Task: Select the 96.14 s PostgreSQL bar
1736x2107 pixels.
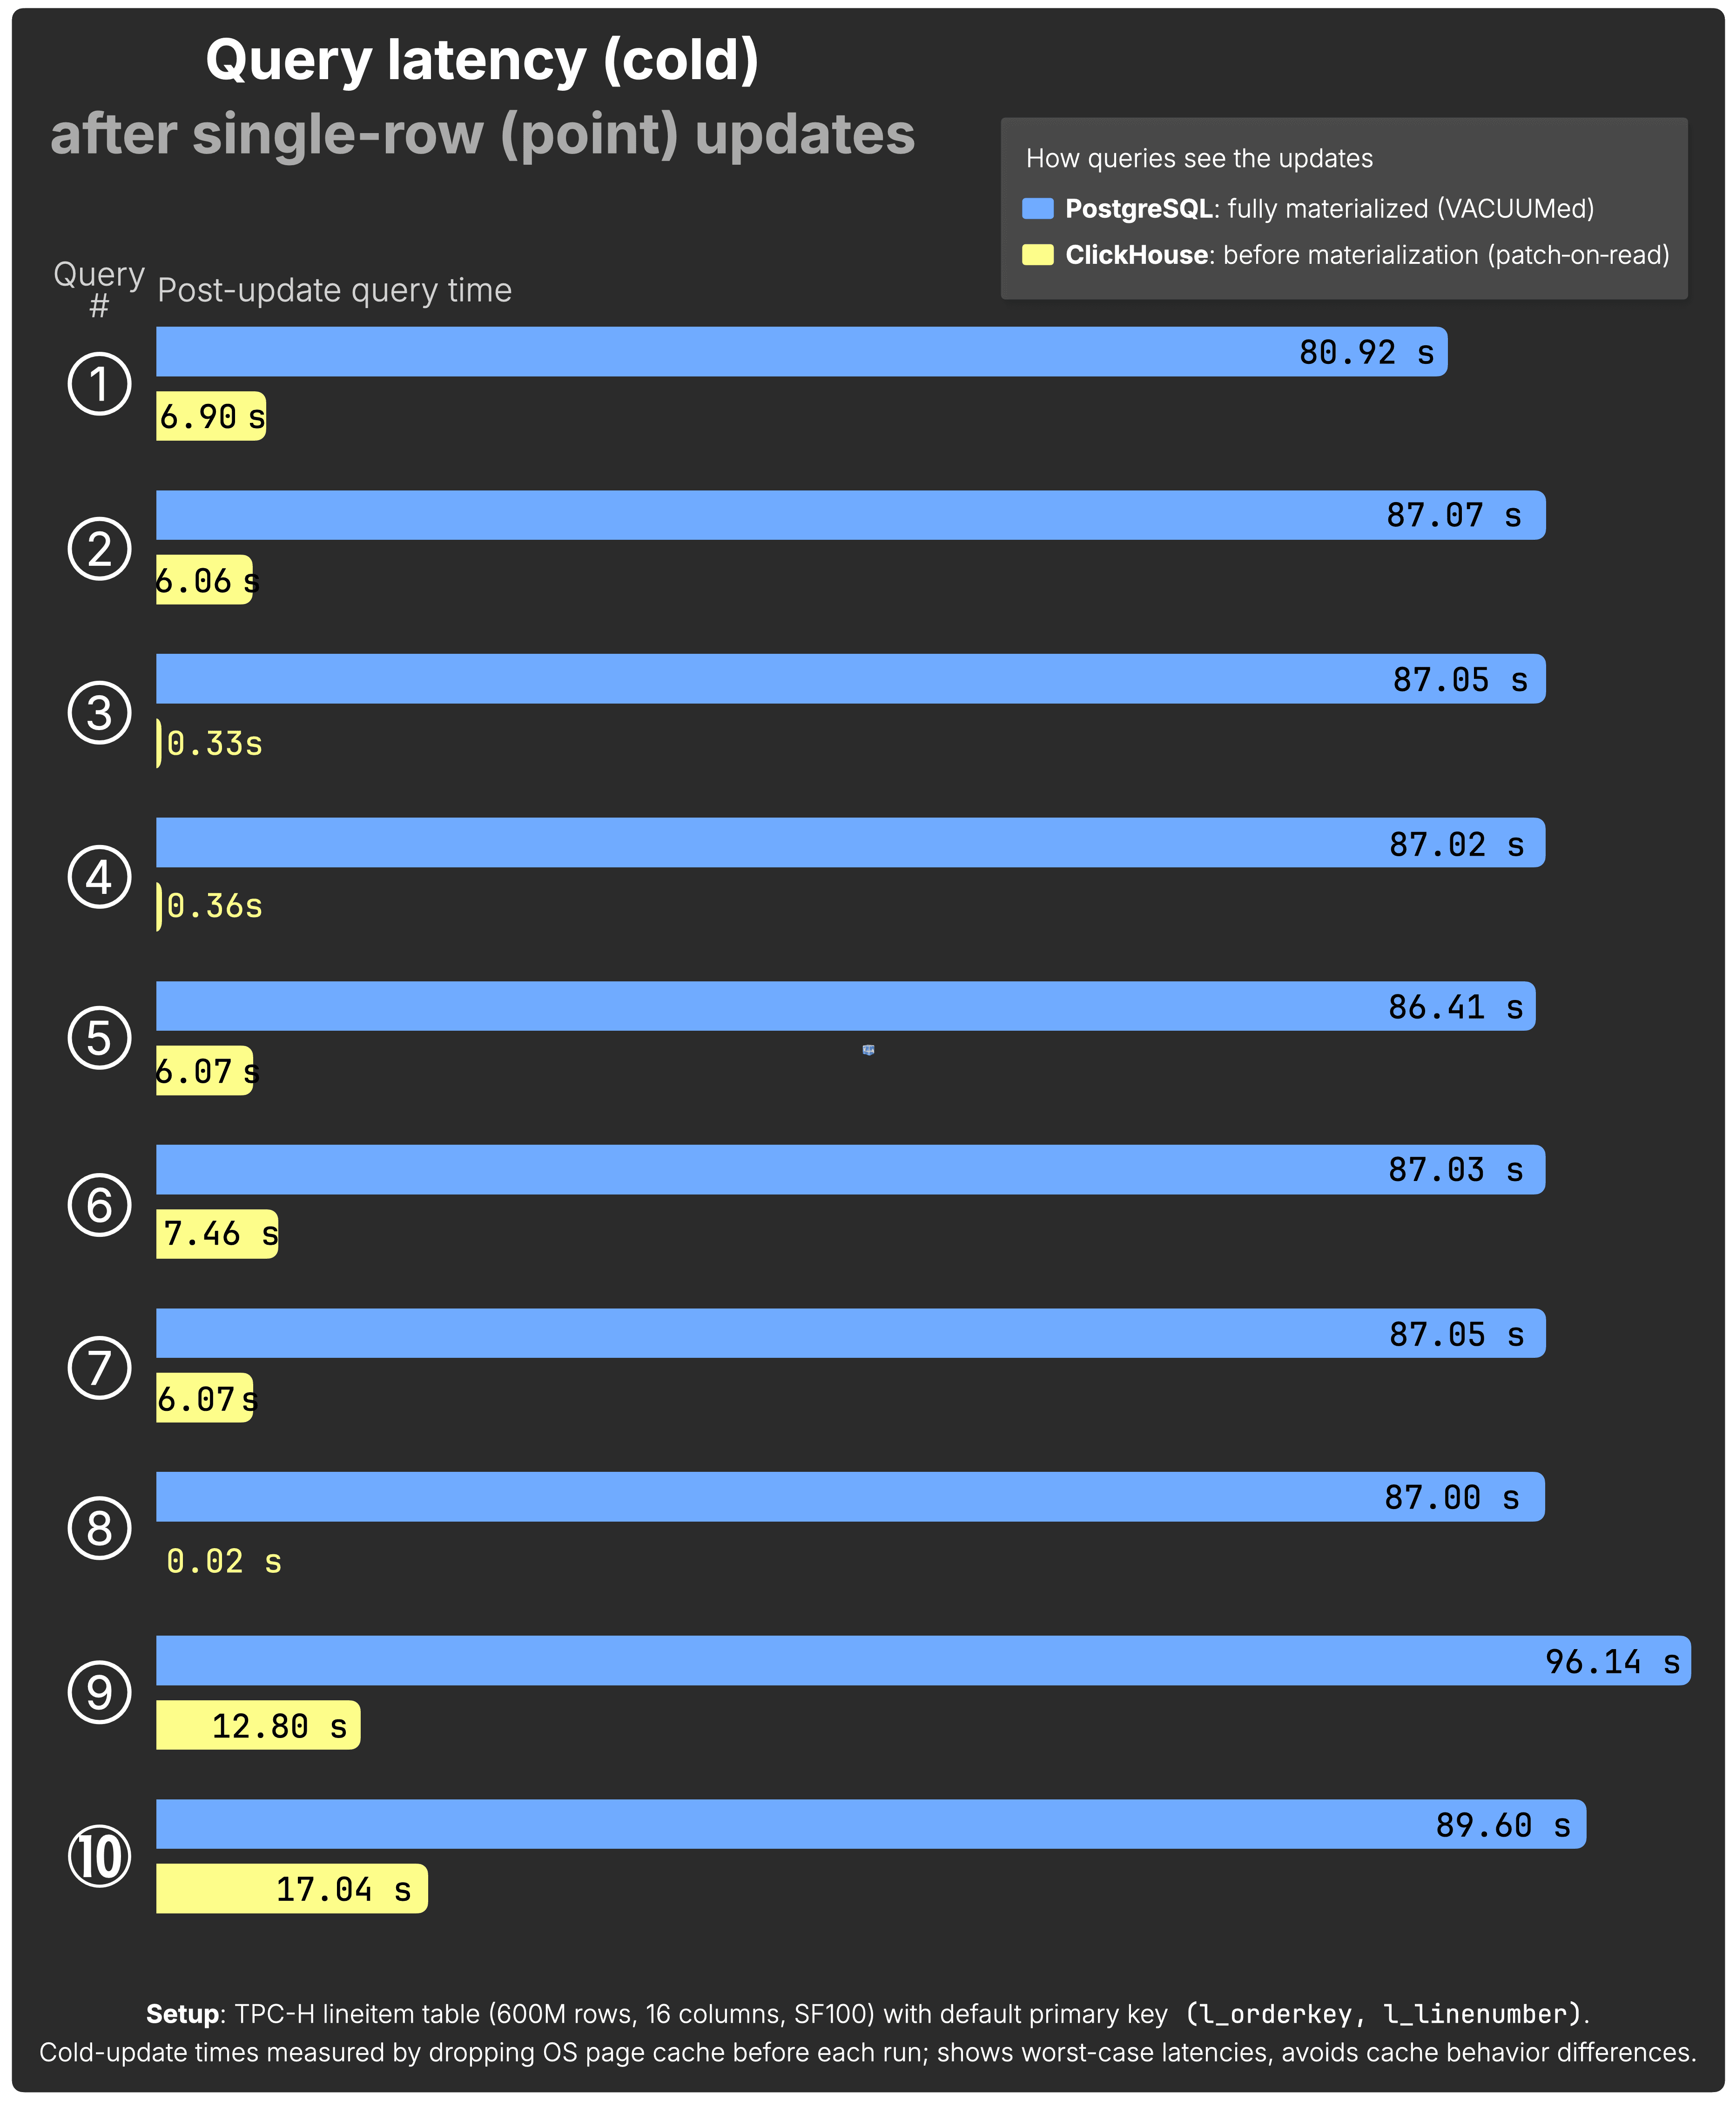Action: 923,1660
